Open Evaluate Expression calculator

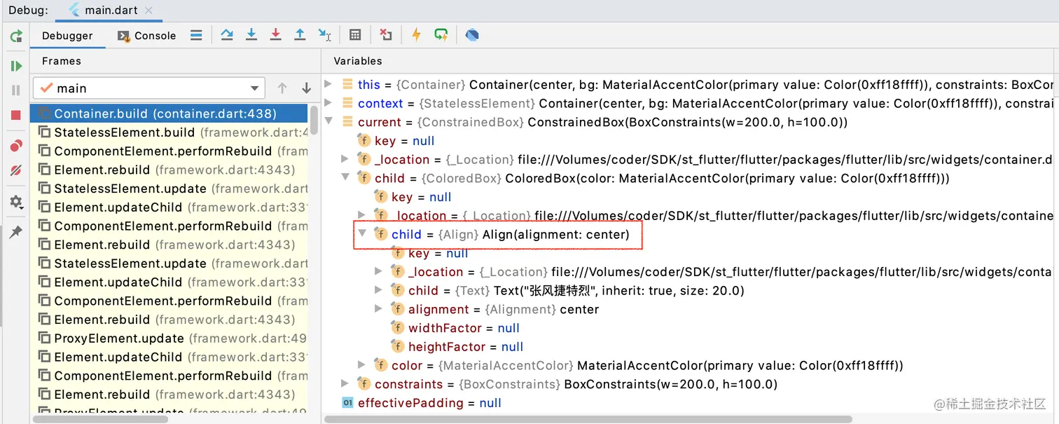coord(355,34)
